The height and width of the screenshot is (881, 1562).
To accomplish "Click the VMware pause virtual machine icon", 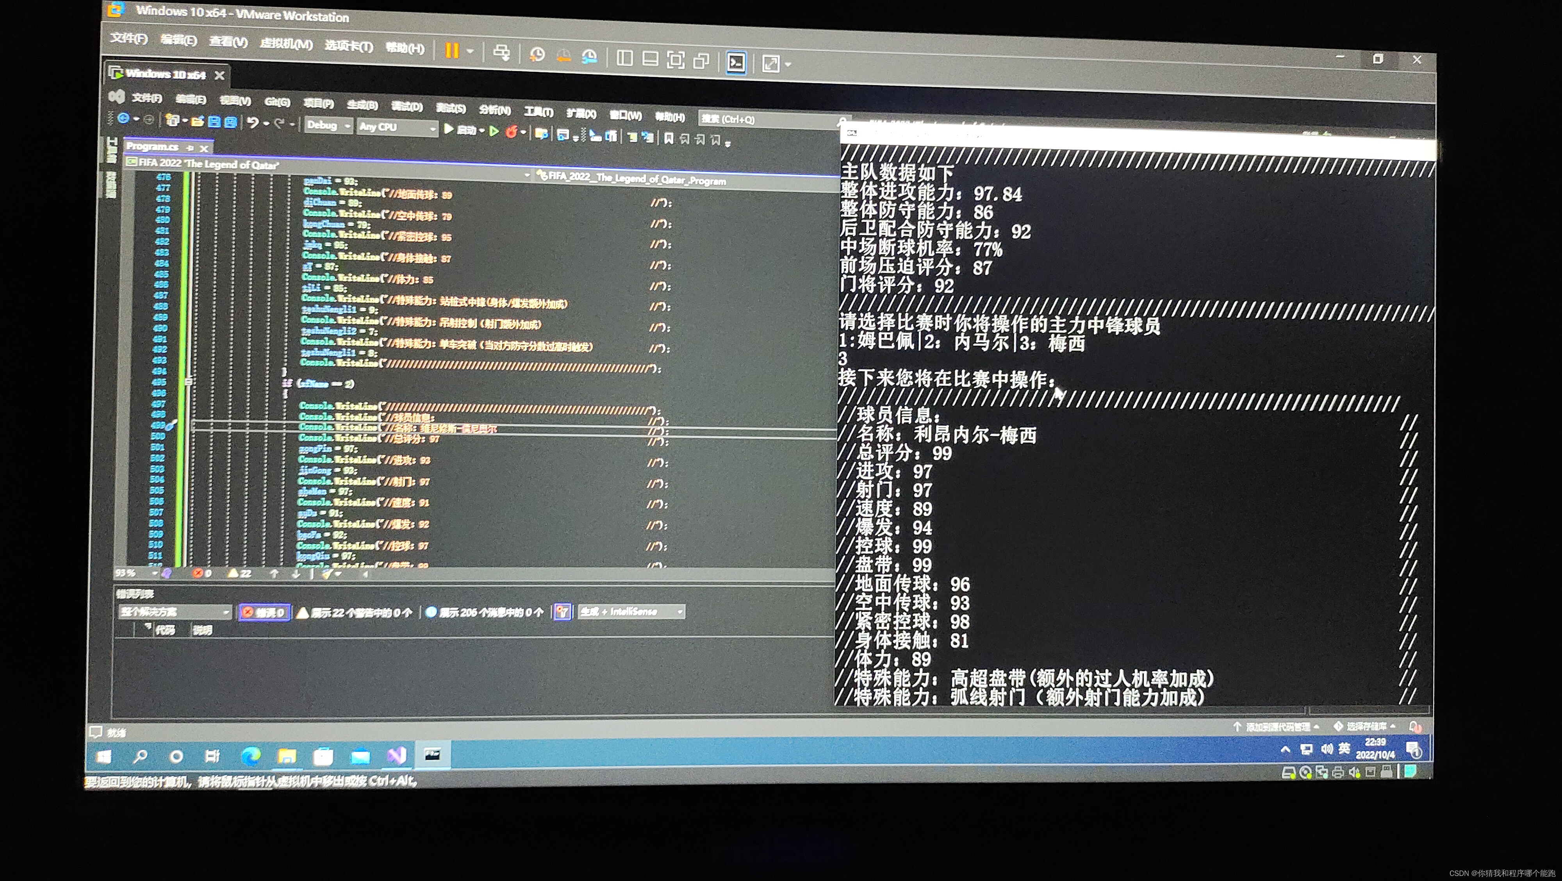I will (452, 50).
